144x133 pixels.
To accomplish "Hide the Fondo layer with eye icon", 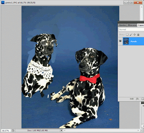I will point(120,41).
